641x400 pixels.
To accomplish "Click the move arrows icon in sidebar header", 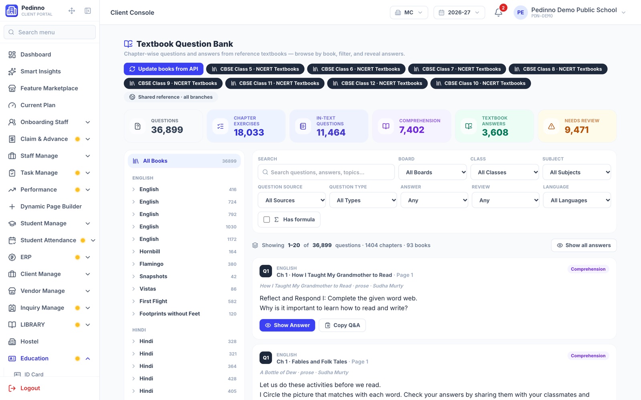I will (x=72, y=11).
